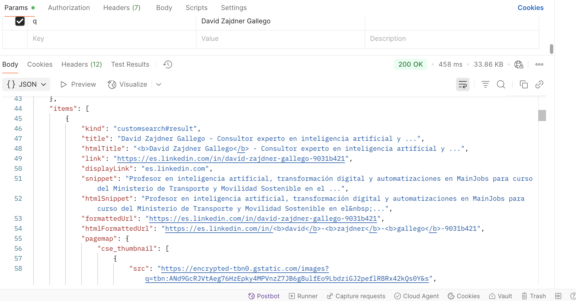Viewport: 576px width, 301px height.
Task: Click the request pane scrollbar thumb
Action: pyautogui.click(x=551, y=49)
